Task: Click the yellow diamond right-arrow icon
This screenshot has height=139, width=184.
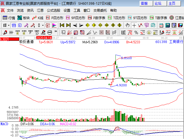Action: [94, 25]
